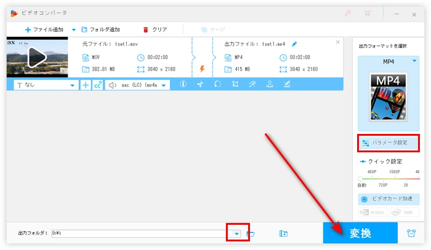Add subtitle with the plus icon

click(x=86, y=85)
